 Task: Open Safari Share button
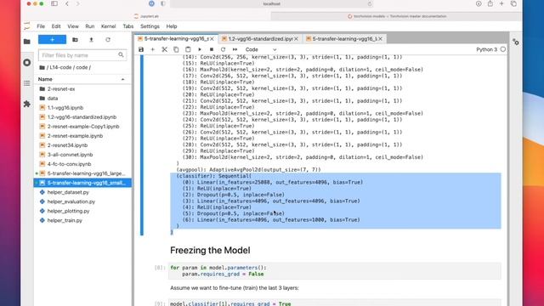(x=490, y=3)
